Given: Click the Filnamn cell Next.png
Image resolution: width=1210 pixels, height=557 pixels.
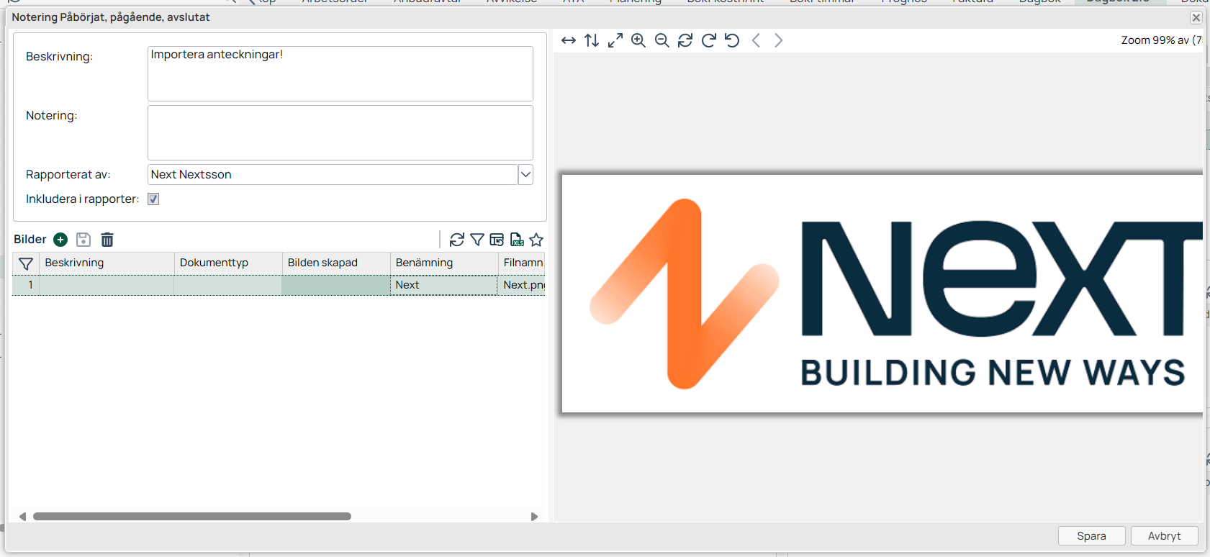Looking at the screenshot, I should tap(522, 285).
